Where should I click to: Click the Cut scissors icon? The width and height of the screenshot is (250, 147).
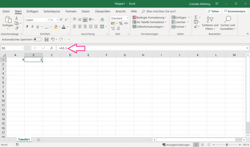[x=17, y=18]
